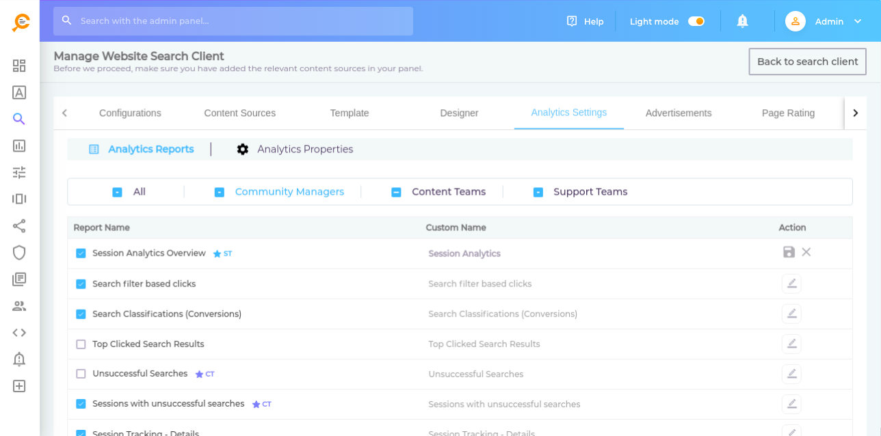Screen dimensions: 881x436
Task: Save the Session Analytics custom name
Action: pyautogui.click(x=789, y=252)
